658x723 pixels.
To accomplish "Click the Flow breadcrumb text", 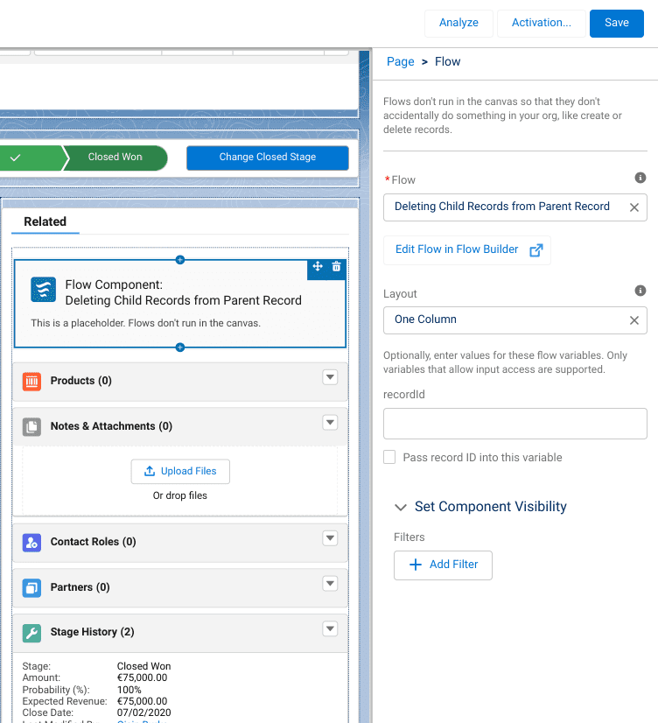I will click(447, 62).
